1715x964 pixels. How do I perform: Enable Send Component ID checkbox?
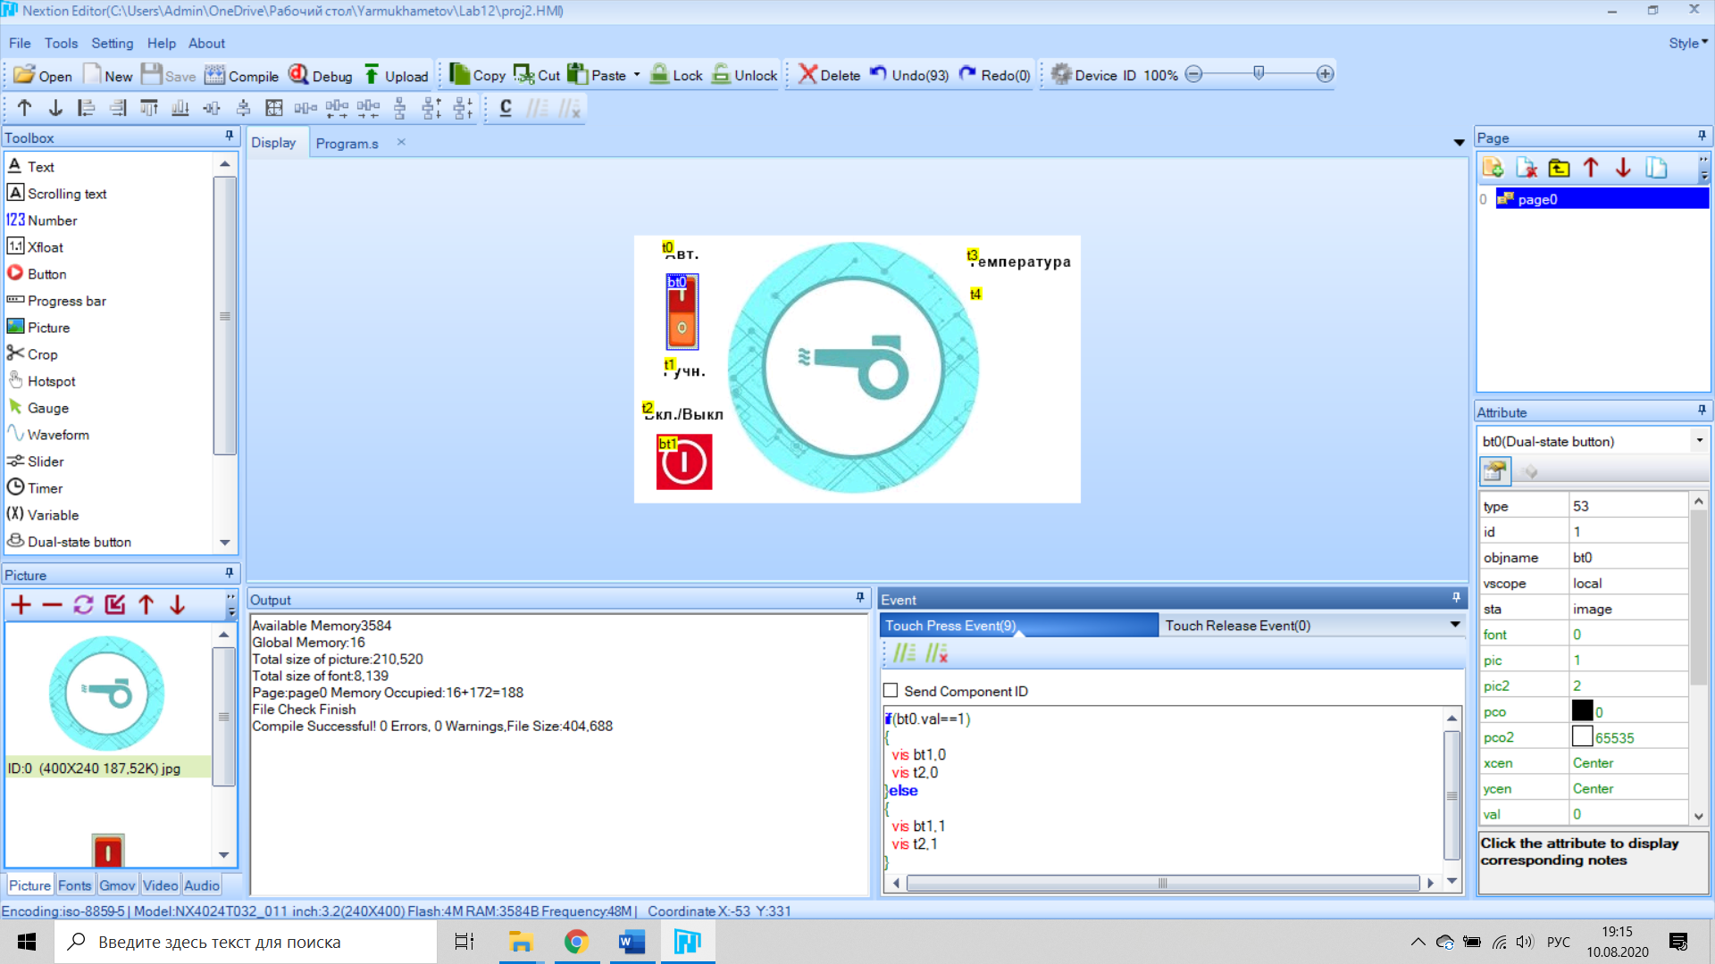point(891,691)
